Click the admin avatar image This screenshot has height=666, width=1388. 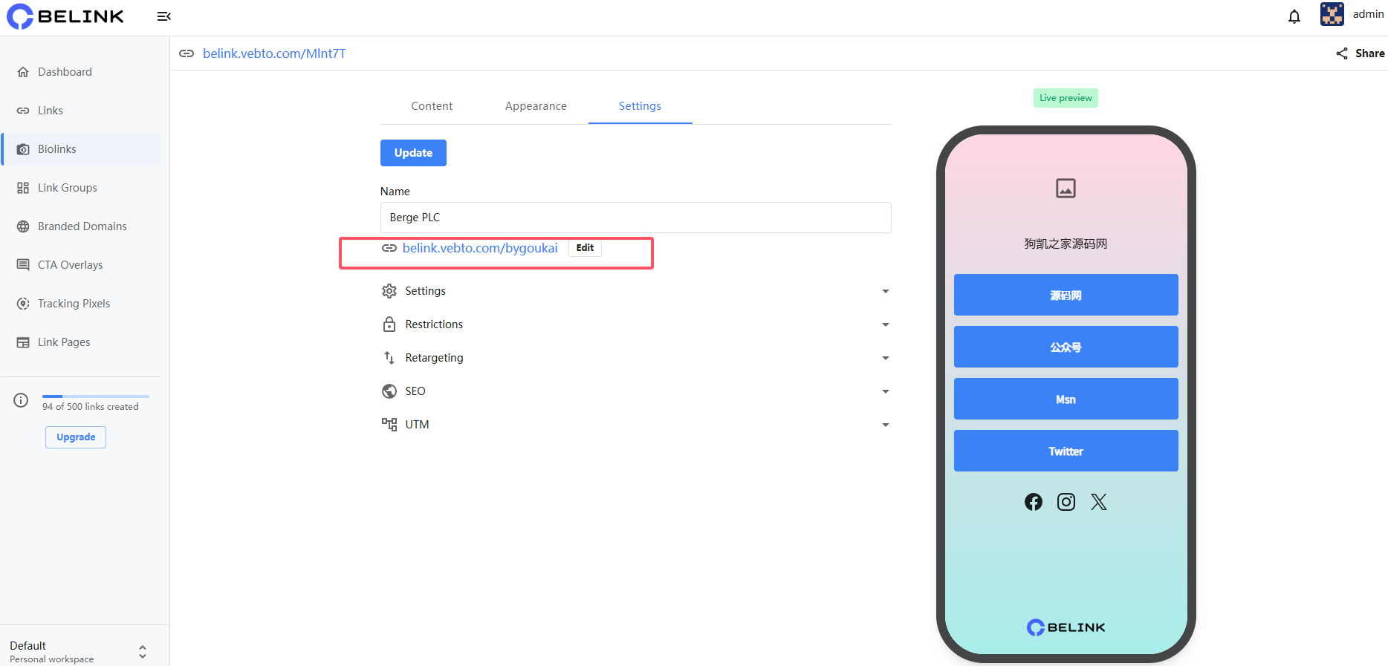1332,14
